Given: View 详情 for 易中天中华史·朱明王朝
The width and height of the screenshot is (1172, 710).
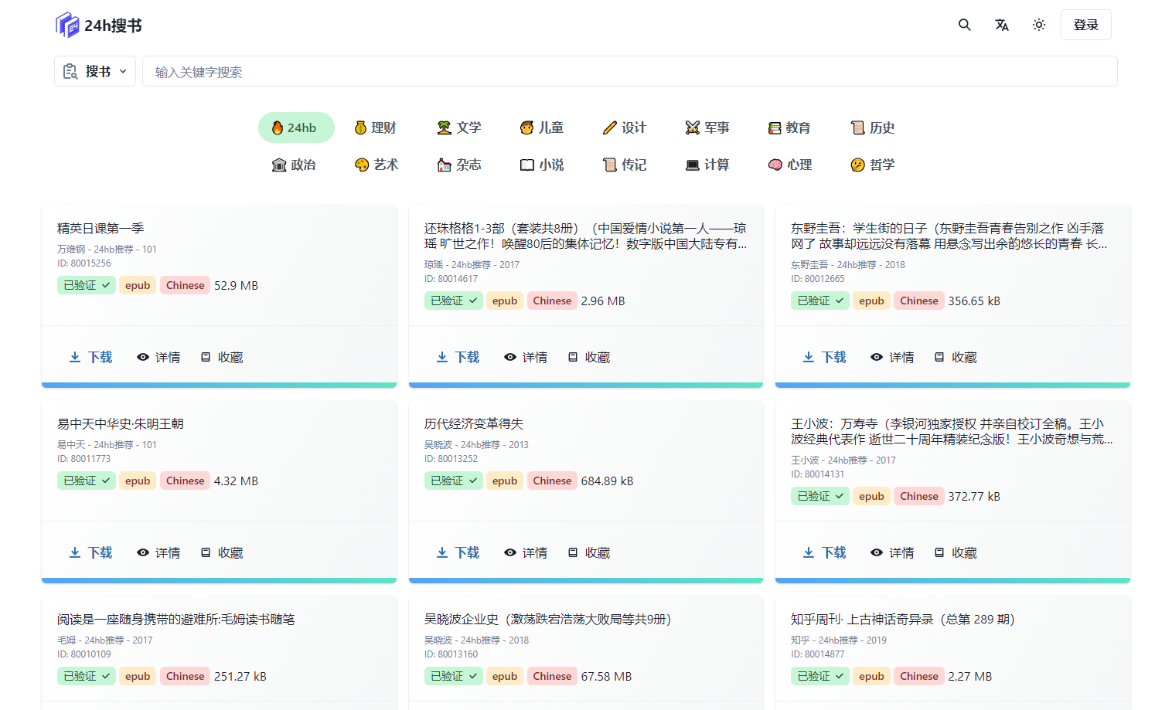Looking at the screenshot, I should pyautogui.click(x=158, y=552).
